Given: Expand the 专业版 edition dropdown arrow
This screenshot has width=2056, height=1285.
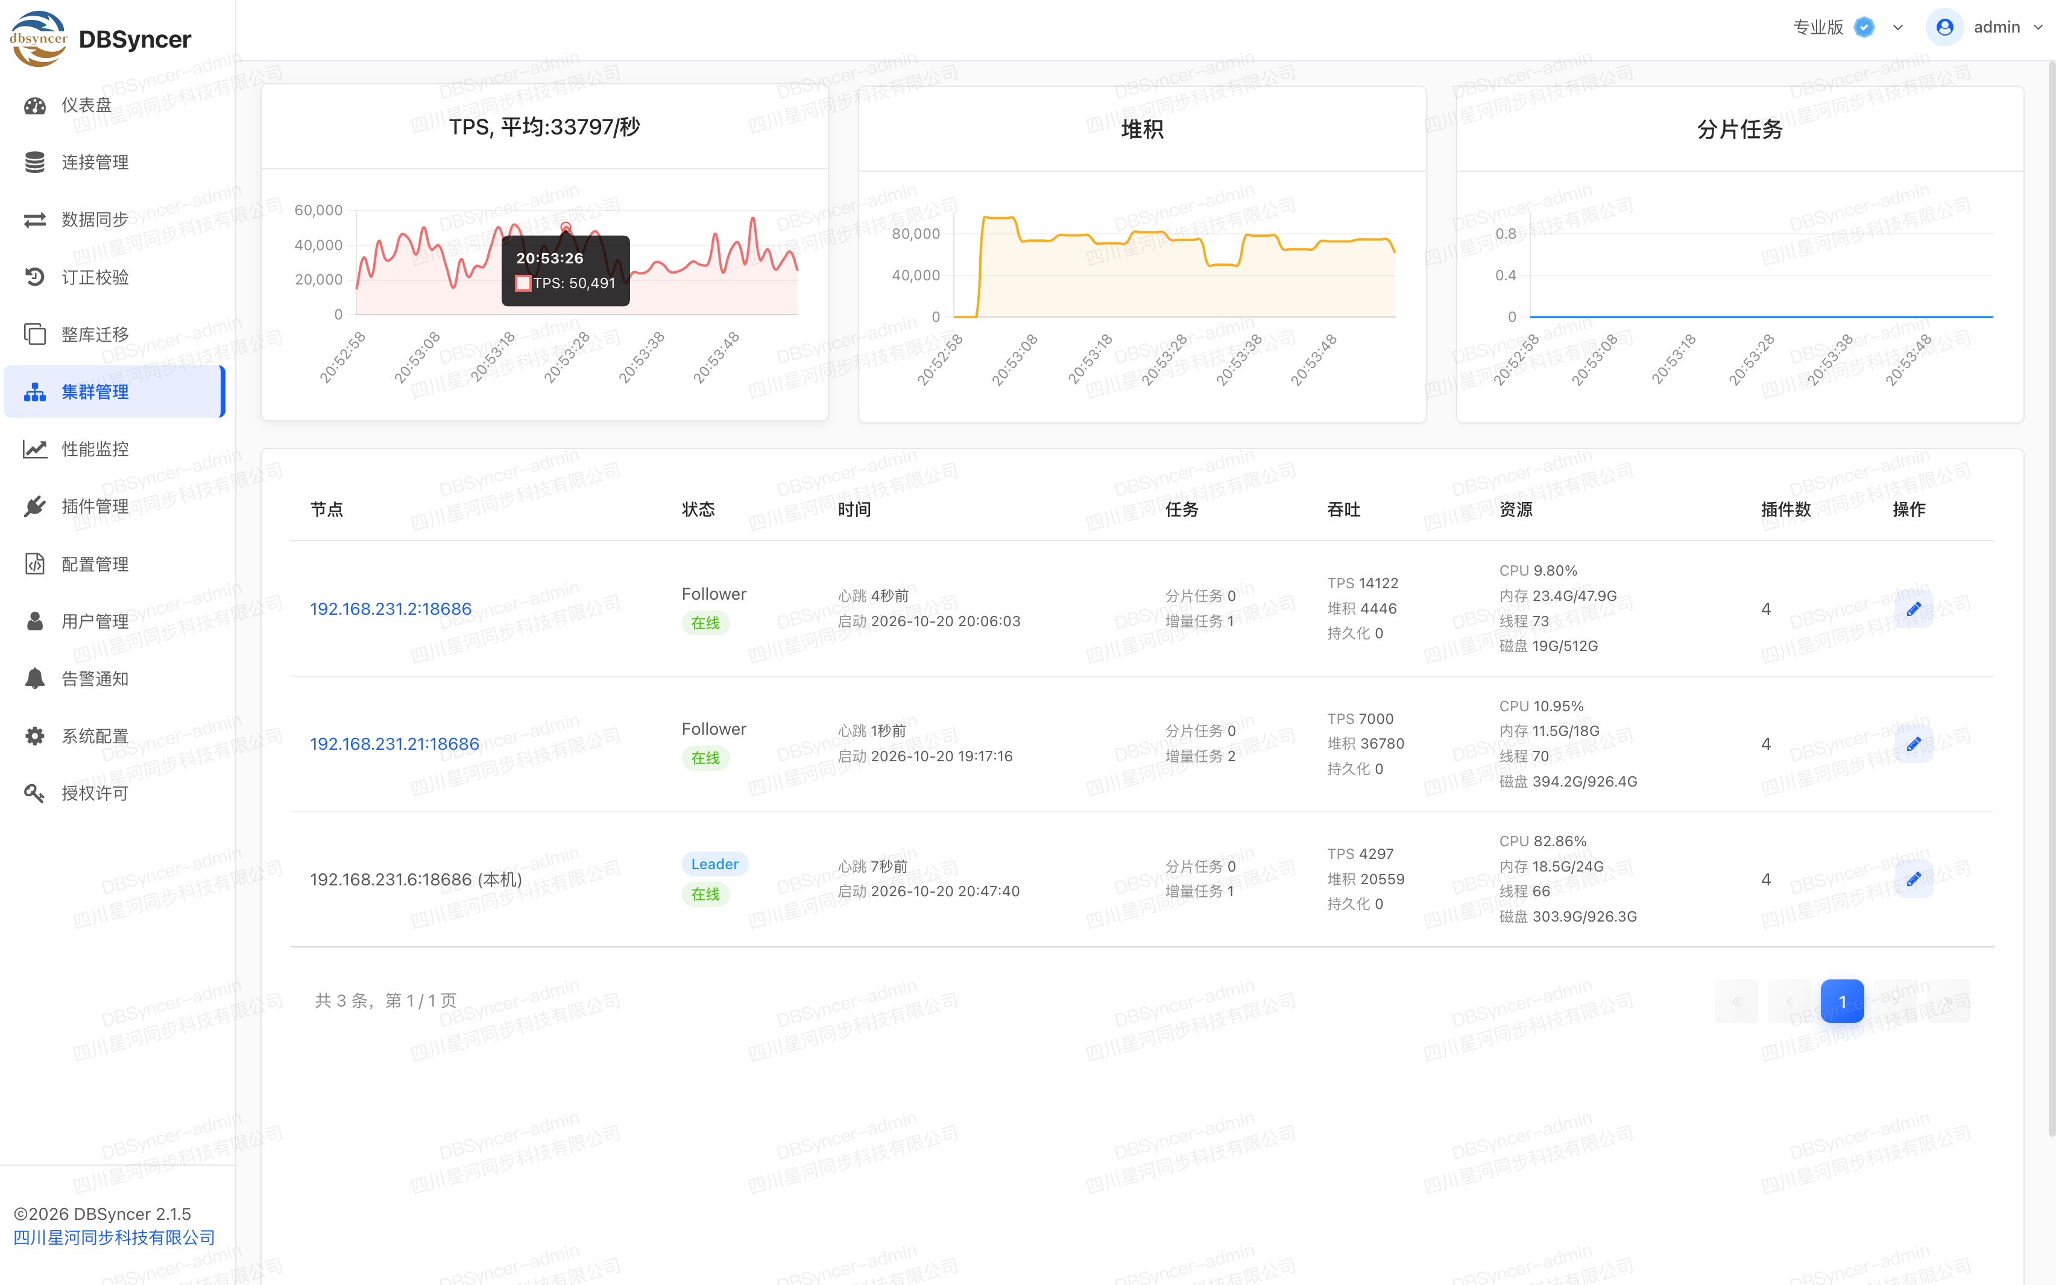Looking at the screenshot, I should (1898, 27).
